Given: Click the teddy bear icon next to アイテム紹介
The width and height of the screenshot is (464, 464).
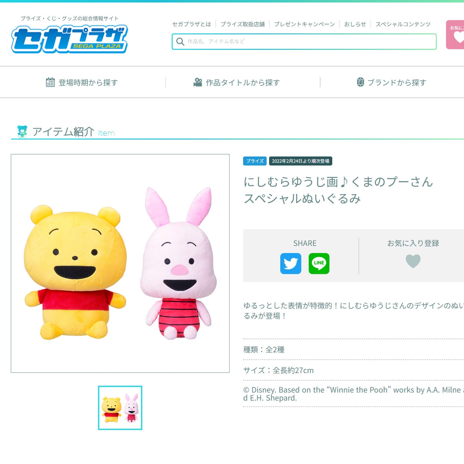Looking at the screenshot, I should [22, 131].
